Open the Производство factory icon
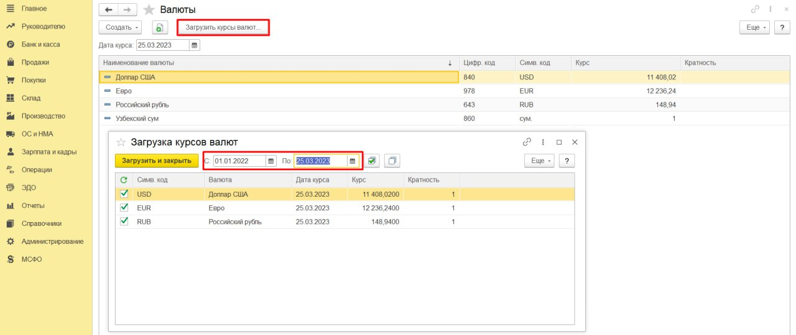The image size is (796, 335). tap(10, 116)
